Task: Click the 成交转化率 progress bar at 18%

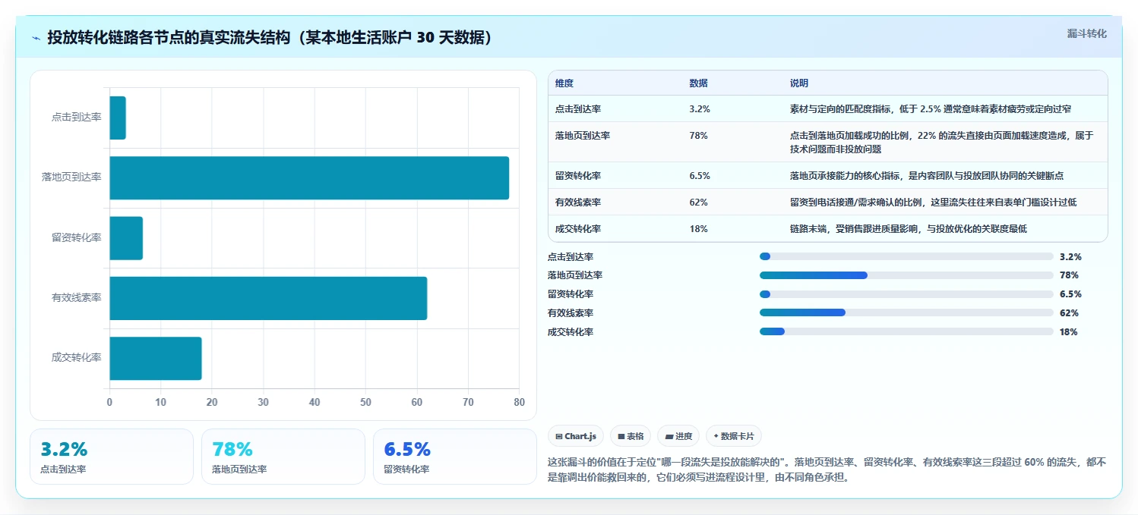Action: coord(906,331)
